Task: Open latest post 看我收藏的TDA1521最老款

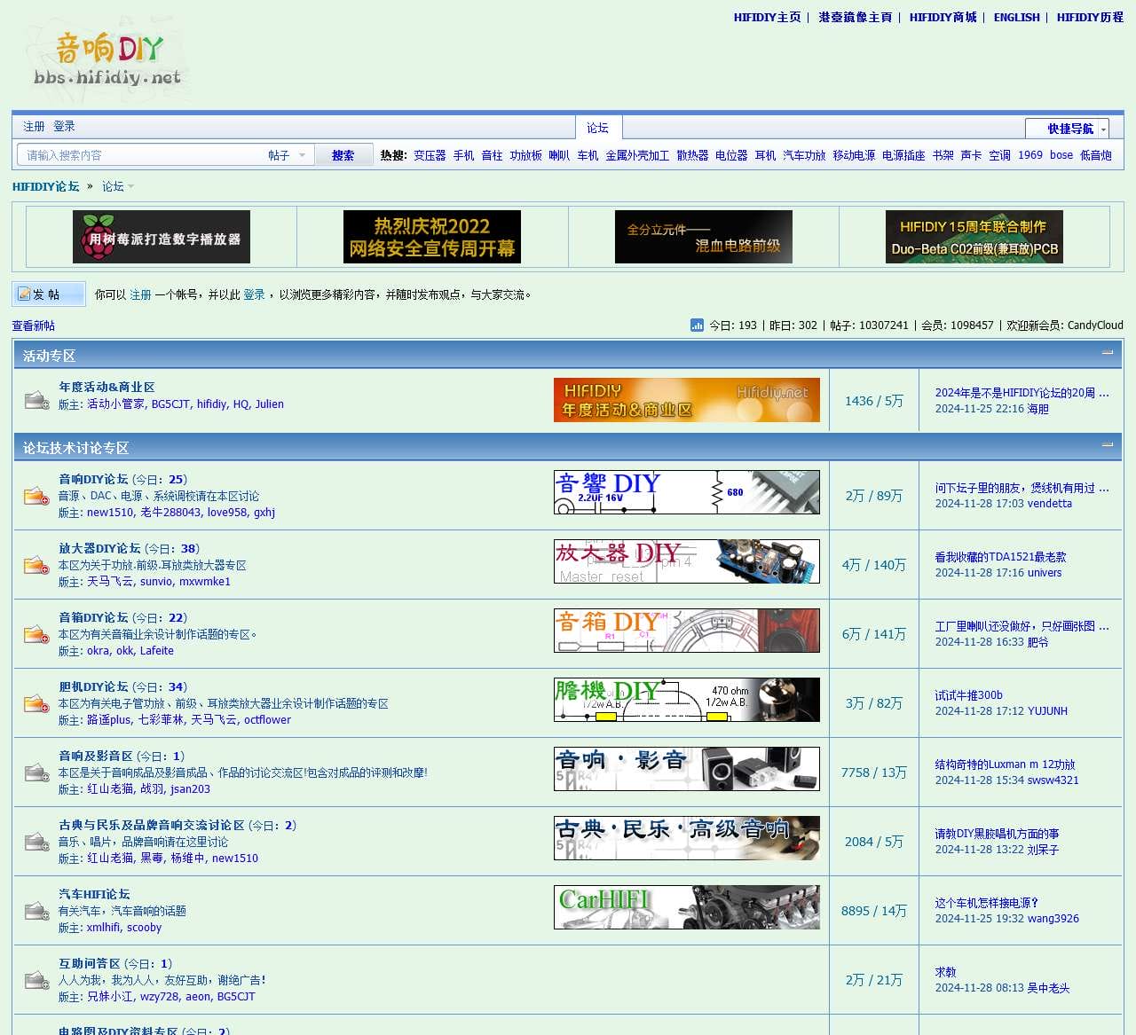Action: (1000, 557)
